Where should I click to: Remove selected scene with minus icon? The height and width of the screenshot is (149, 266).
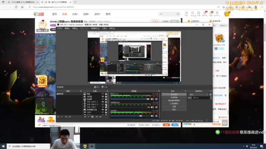(62, 117)
